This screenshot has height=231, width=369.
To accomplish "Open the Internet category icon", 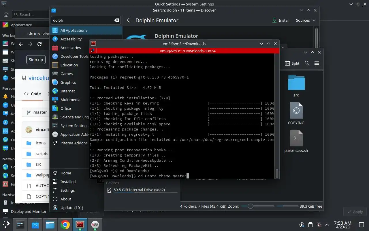I will [x=55, y=91].
